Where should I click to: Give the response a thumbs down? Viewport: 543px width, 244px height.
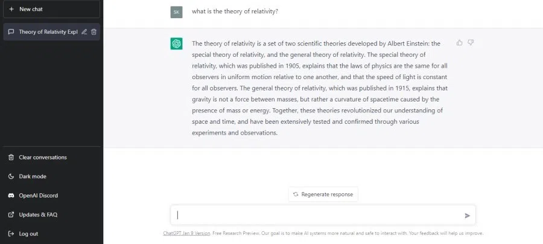(471, 43)
